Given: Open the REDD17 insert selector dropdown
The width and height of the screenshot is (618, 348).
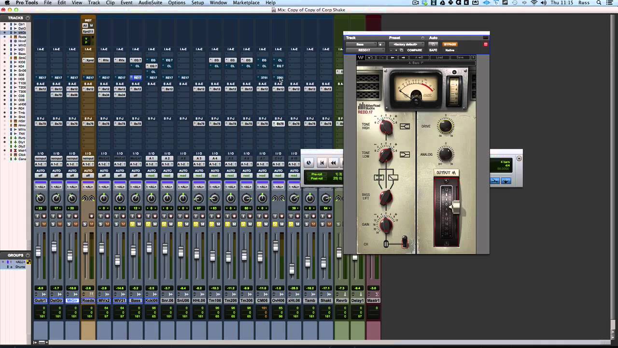Looking at the screenshot, I should (x=365, y=50).
